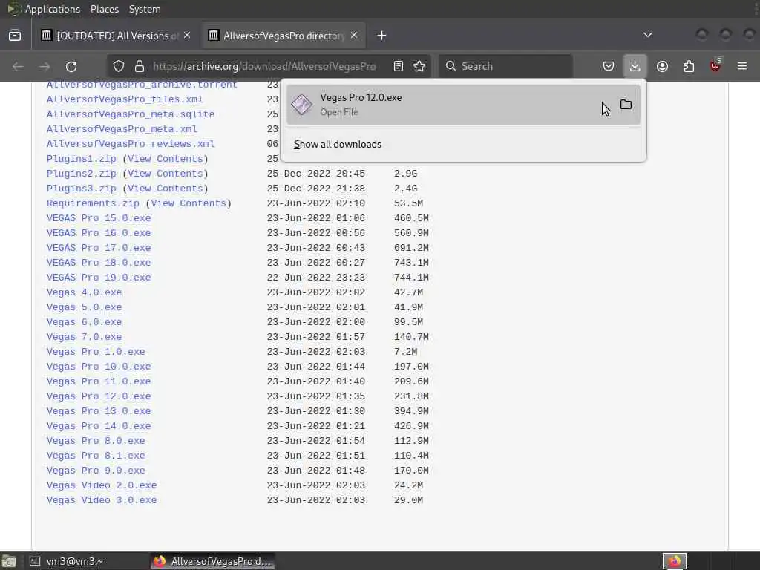Click the padlock site info icon

tap(140, 66)
